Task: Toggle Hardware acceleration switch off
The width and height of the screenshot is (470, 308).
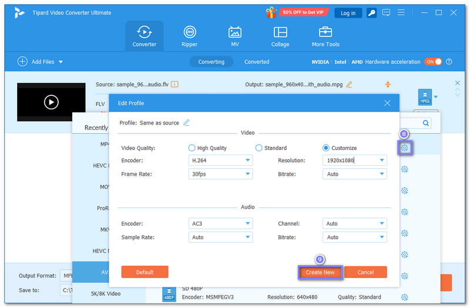Action: (x=433, y=62)
